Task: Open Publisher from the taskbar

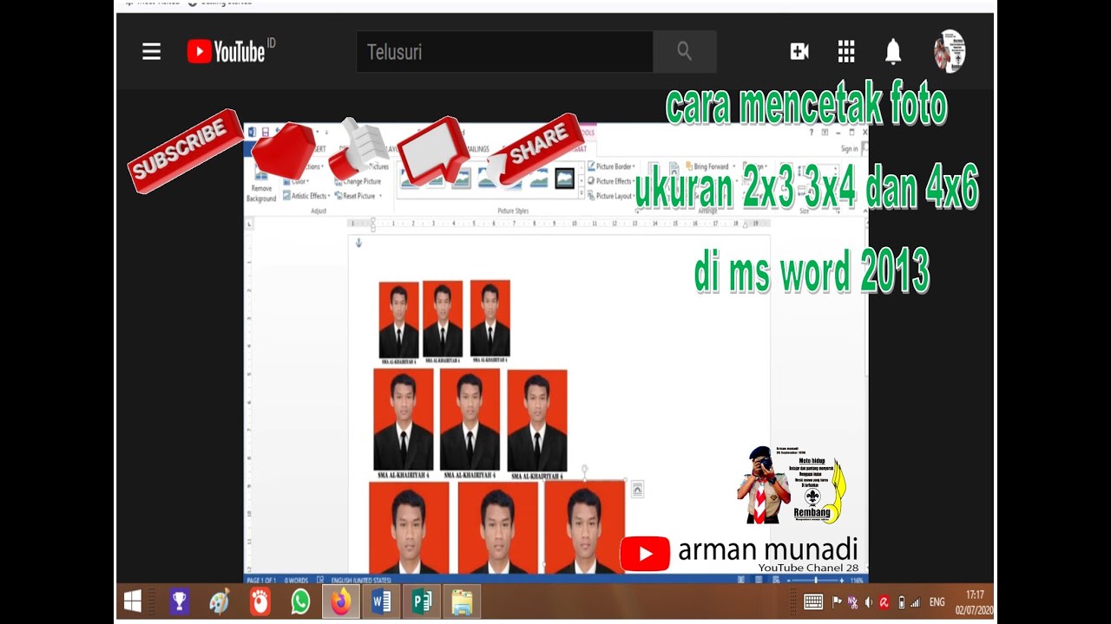Action: [422, 601]
